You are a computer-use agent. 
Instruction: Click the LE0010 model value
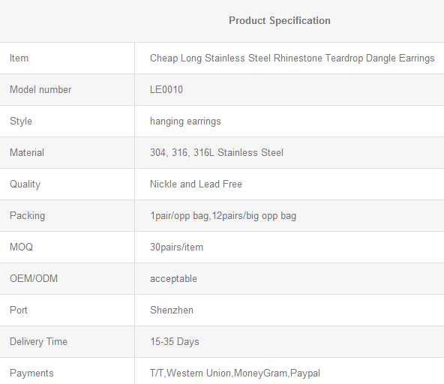point(166,90)
